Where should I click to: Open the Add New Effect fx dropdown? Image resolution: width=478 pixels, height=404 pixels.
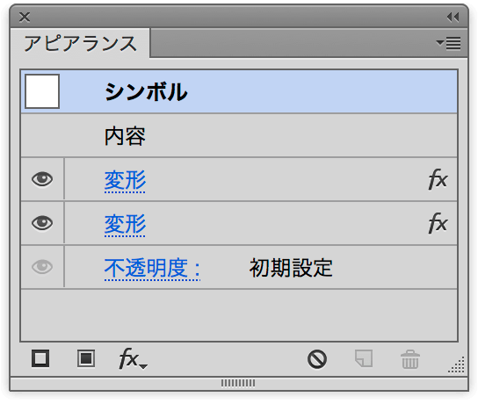133,359
